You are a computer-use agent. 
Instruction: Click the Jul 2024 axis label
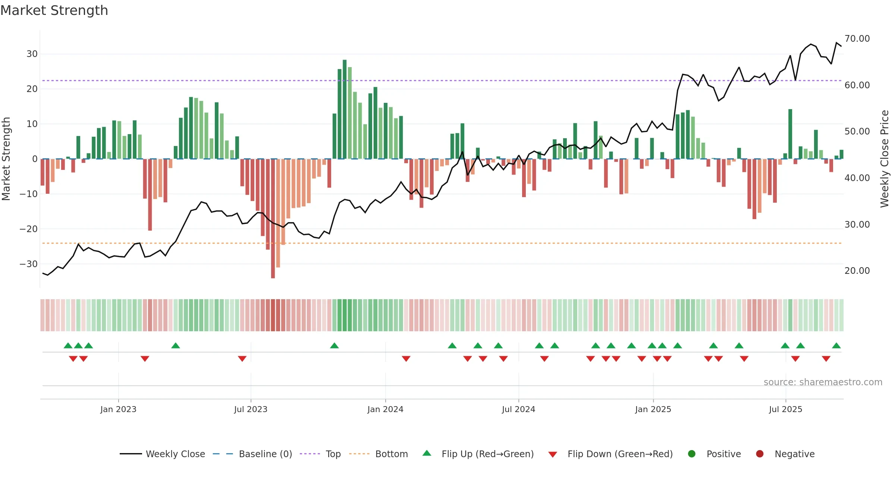[518, 409]
